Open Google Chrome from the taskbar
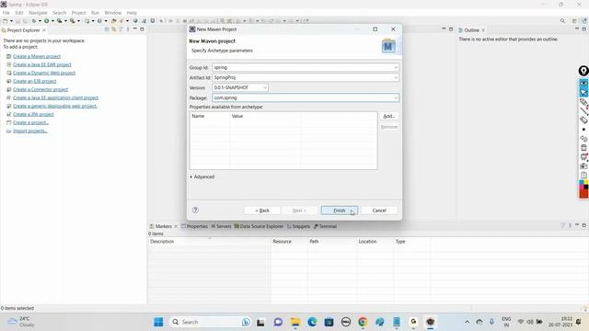The height and width of the screenshot is (331, 589). (x=363, y=322)
